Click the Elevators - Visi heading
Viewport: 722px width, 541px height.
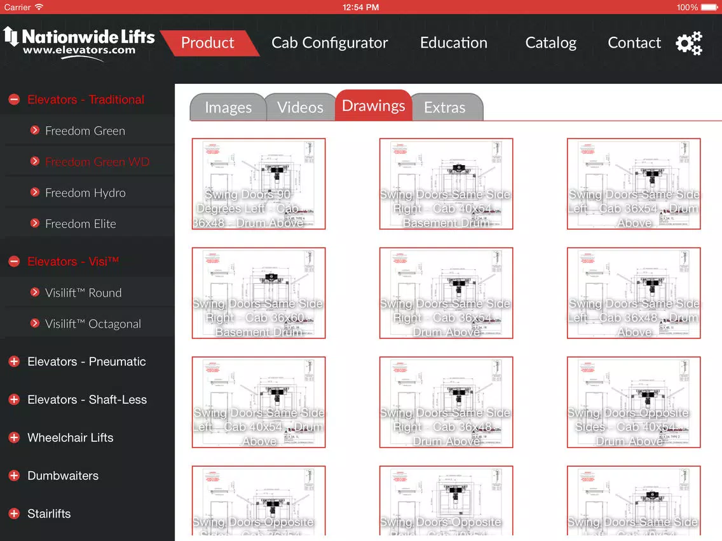[x=73, y=262]
